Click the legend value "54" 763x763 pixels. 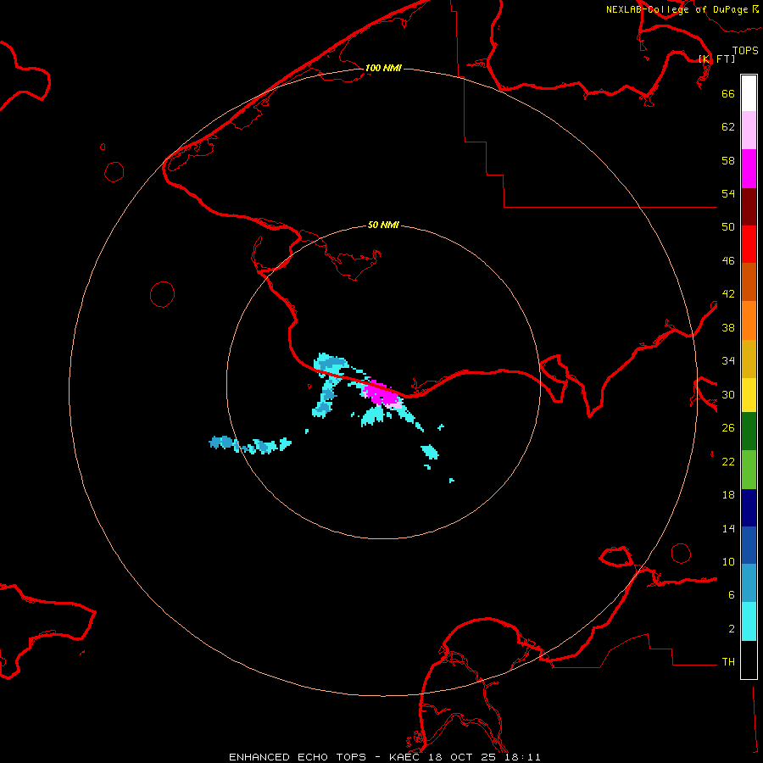(728, 193)
